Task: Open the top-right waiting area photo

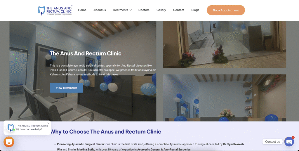Action: pyautogui.click(x=225, y=44)
